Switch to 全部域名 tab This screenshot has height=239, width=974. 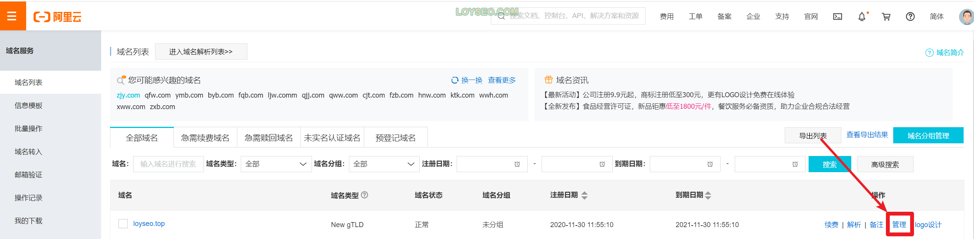(142, 138)
